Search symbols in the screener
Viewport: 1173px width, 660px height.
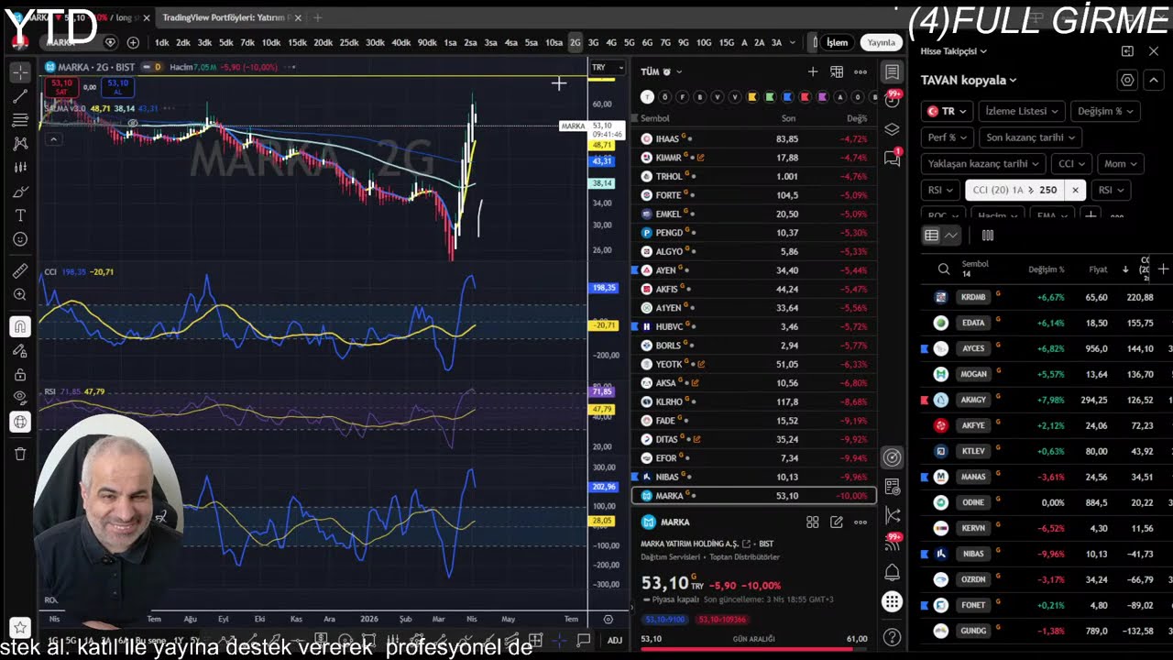[x=944, y=269]
